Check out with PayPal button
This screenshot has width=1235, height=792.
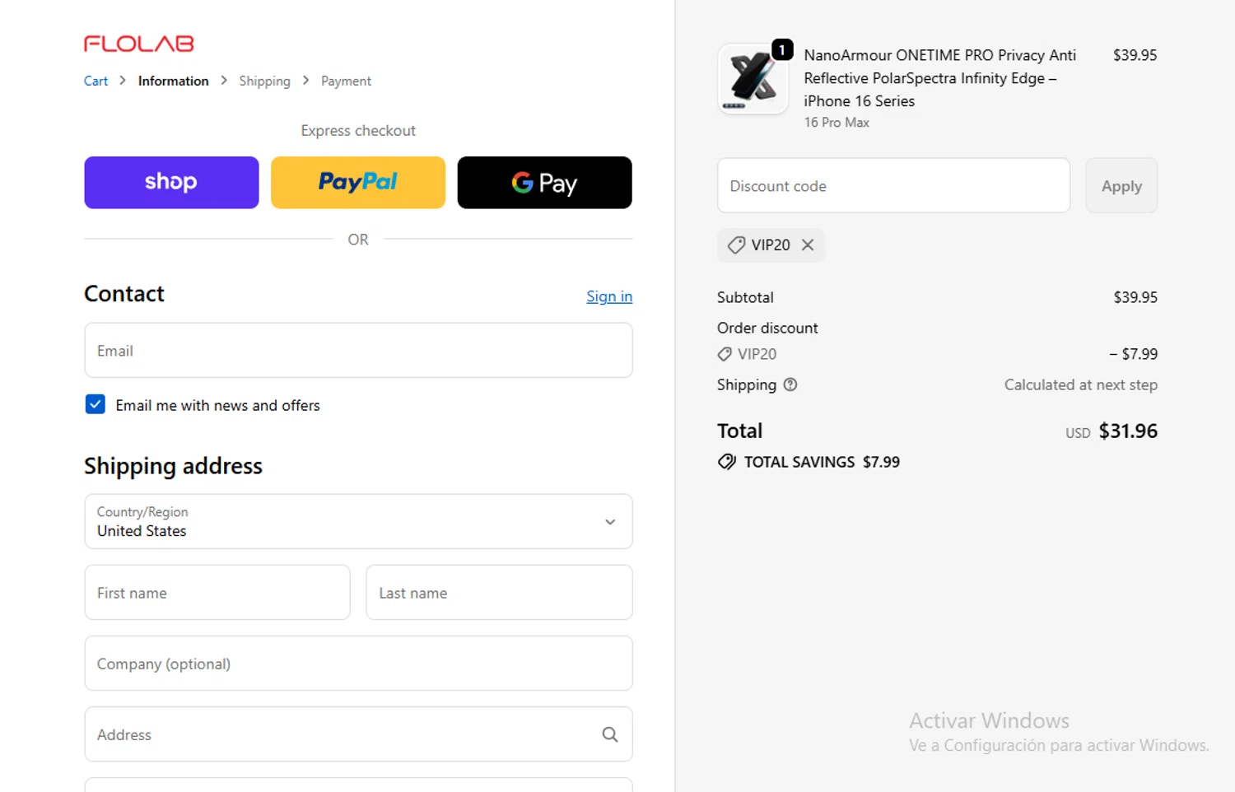358,182
